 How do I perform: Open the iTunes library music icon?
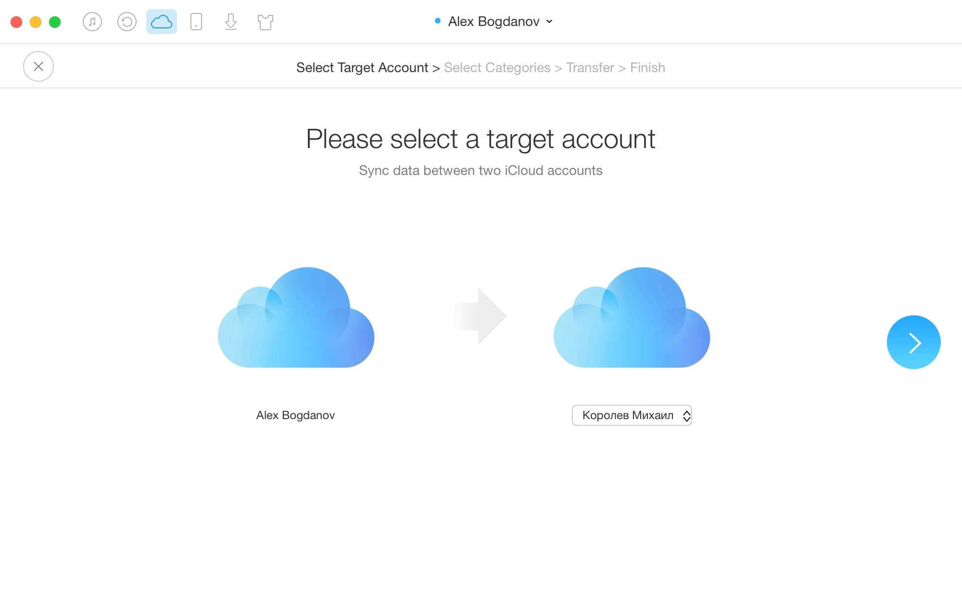[92, 22]
